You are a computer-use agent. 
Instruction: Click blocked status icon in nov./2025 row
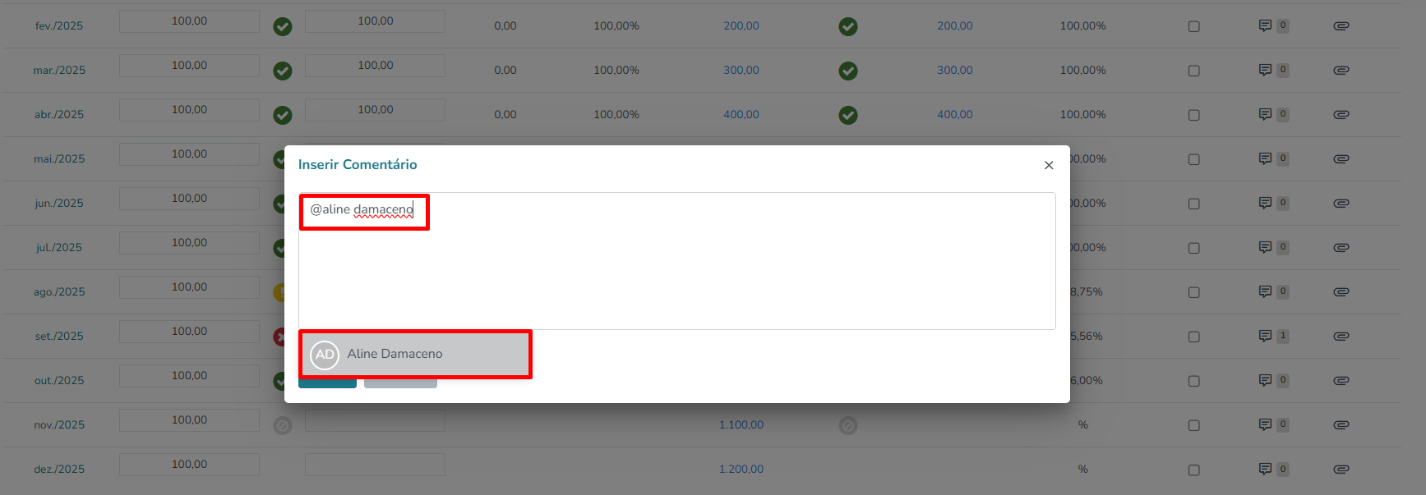click(x=283, y=425)
